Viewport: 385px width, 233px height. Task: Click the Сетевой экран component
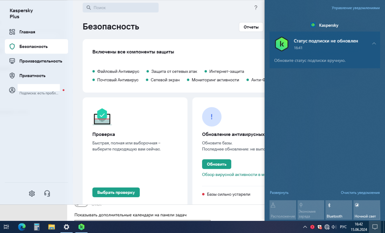(165, 80)
